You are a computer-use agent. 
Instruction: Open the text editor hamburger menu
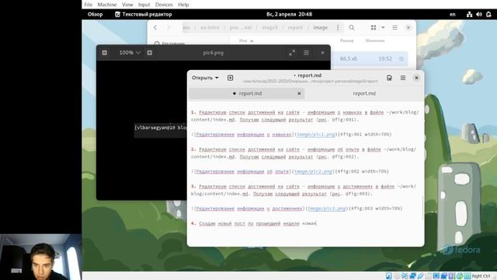pos(403,78)
